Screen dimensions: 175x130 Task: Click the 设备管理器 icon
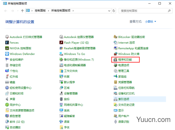pos(61,93)
